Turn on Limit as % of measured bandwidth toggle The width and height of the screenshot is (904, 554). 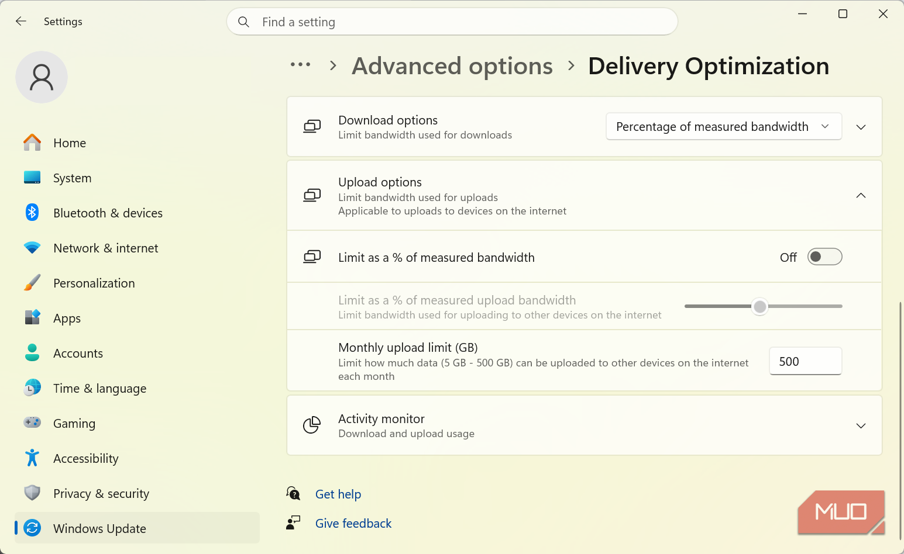point(824,257)
